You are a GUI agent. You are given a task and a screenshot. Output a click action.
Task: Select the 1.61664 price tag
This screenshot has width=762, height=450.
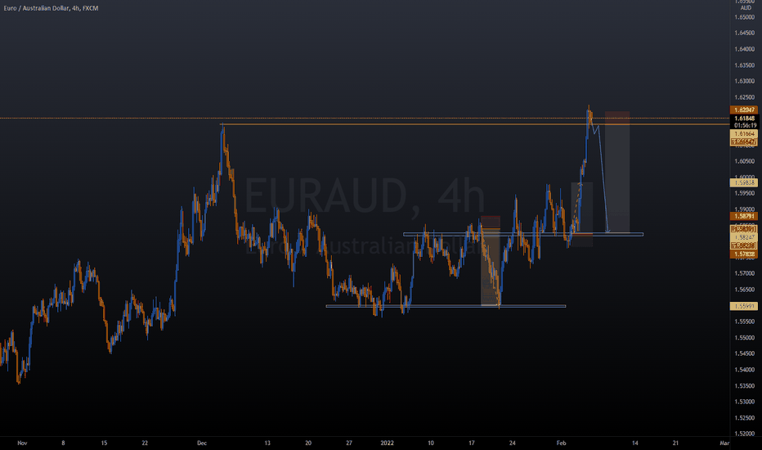click(744, 134)
